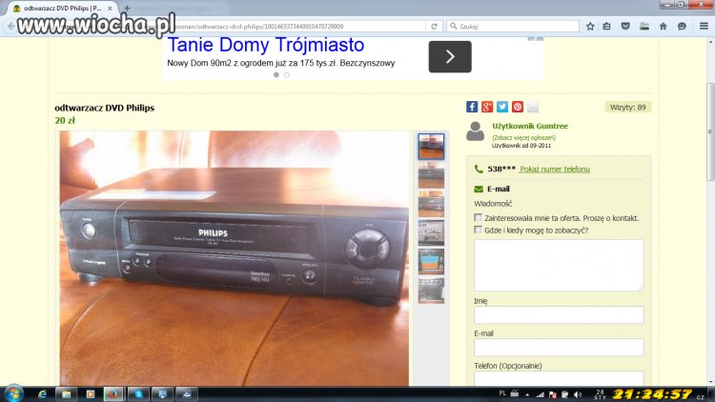Reload the page with the refresh button
Screen dimensions: 715x402
click(434, 27)
